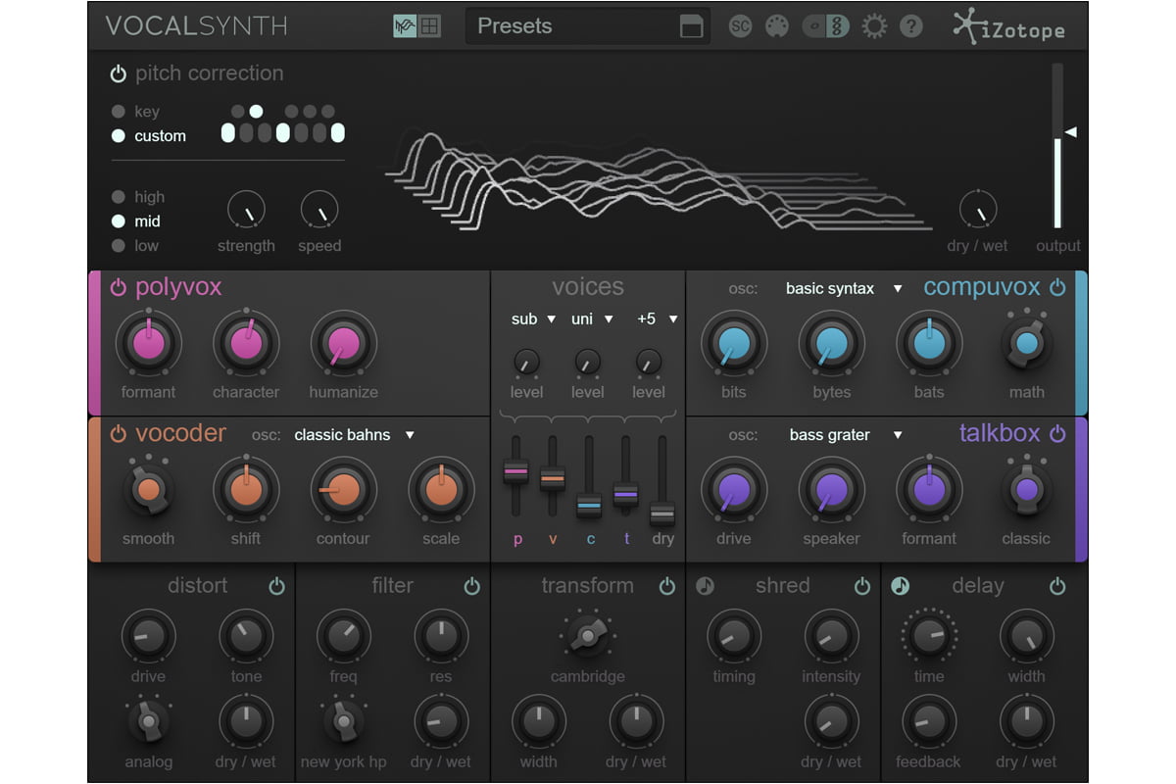Click the delay feedback knob
This screenshot has height=784, width=1176.
pos(928,721)
